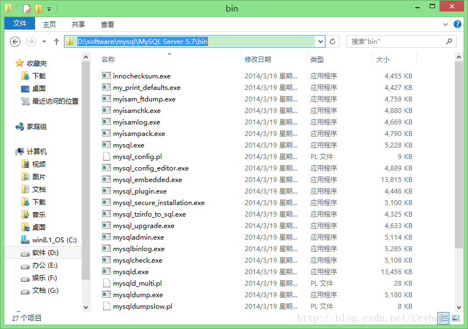Select 计算机 in navigation pane
Viewport: 468px width, 329px height.
pyautogui.click(x=37, y=151)
